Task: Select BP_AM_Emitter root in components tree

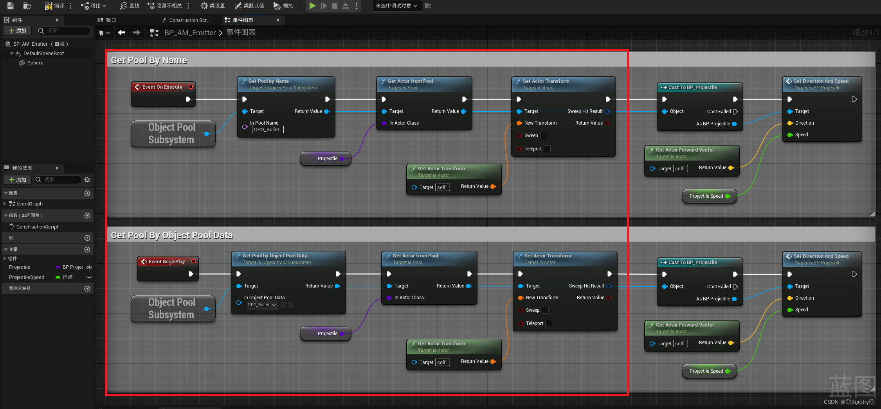Action: coord(41,44)
